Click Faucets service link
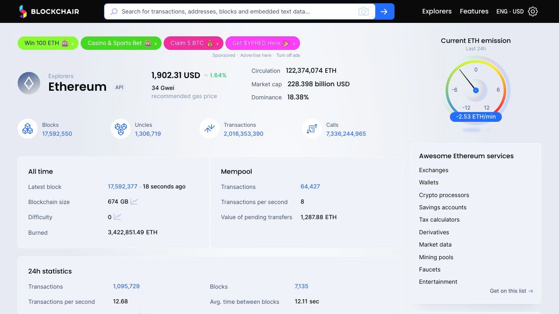Image resolution: width=559 pixels, height=314 pixels. 430,269
